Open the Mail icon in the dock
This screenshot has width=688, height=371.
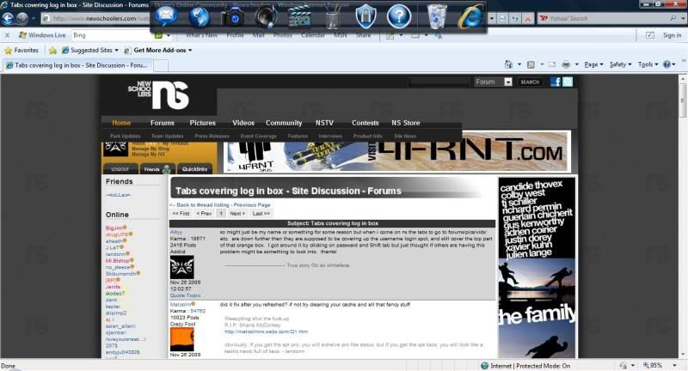[167, 15]
